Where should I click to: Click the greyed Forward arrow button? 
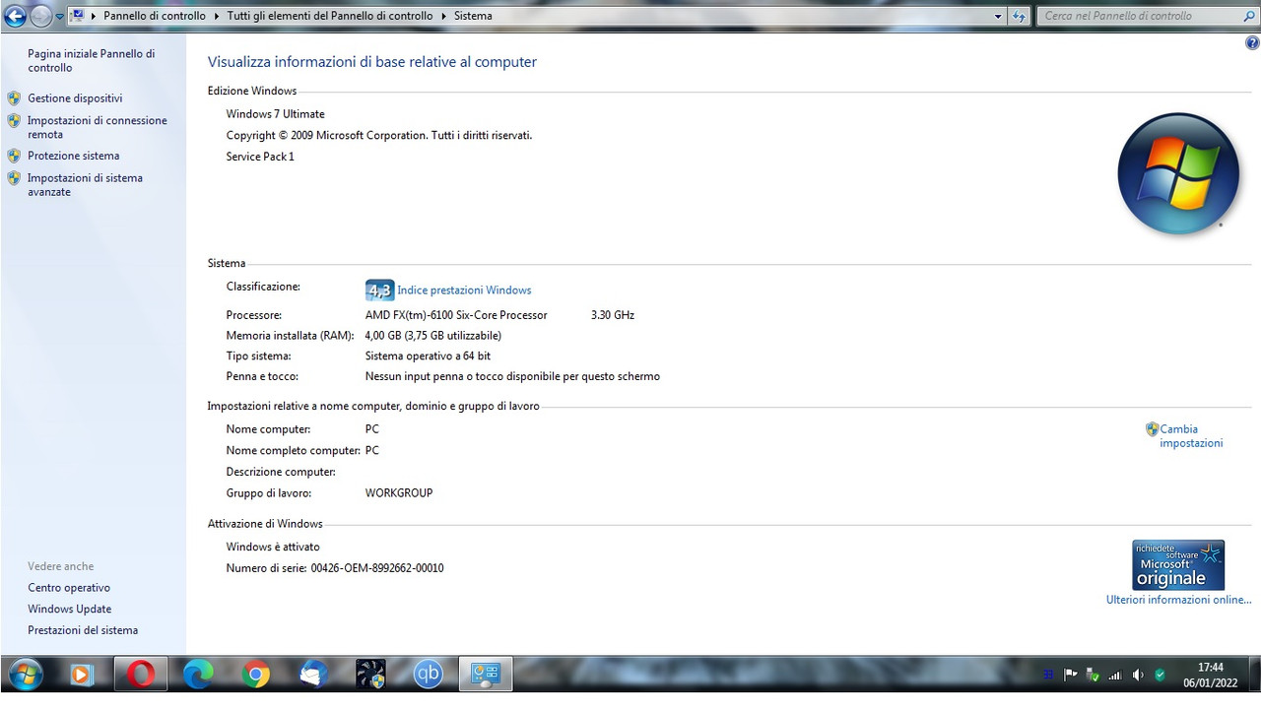point(40,16)
